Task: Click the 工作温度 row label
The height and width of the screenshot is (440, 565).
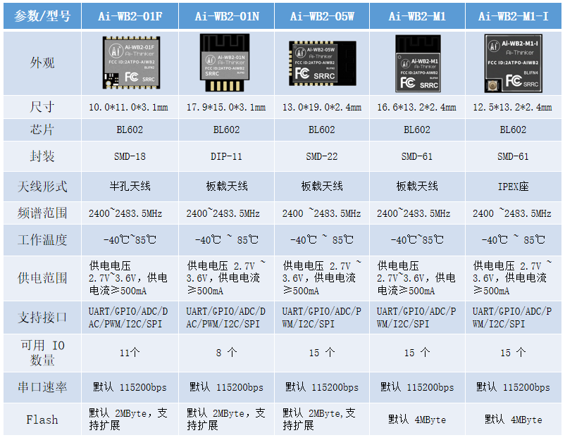Action: coord(42,240)
